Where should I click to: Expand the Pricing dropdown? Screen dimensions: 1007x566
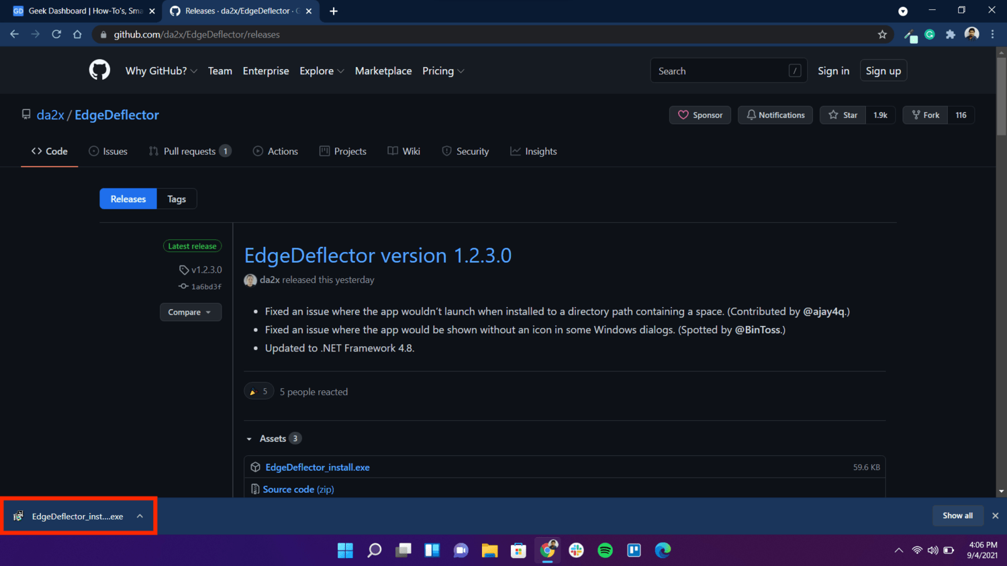point(443,70)
